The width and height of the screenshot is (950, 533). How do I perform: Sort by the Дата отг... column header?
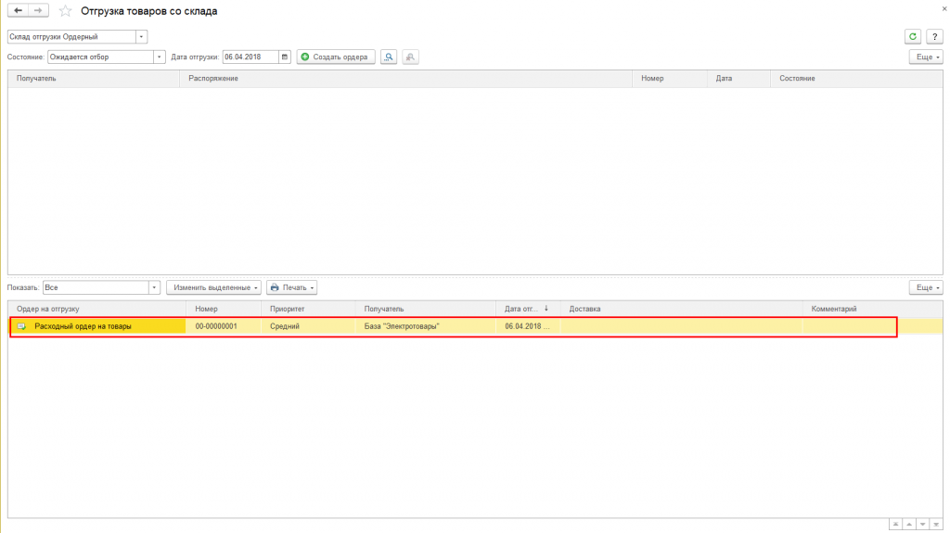tap(528, 309)
